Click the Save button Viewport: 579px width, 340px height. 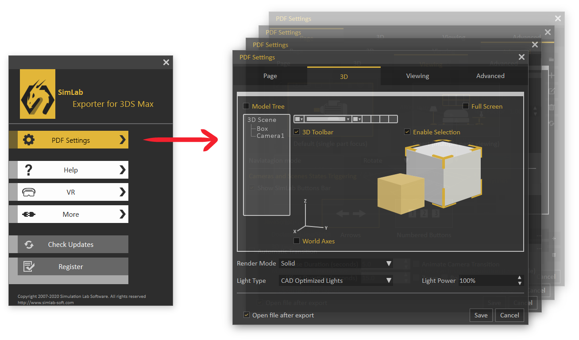[x=481, y=315]
